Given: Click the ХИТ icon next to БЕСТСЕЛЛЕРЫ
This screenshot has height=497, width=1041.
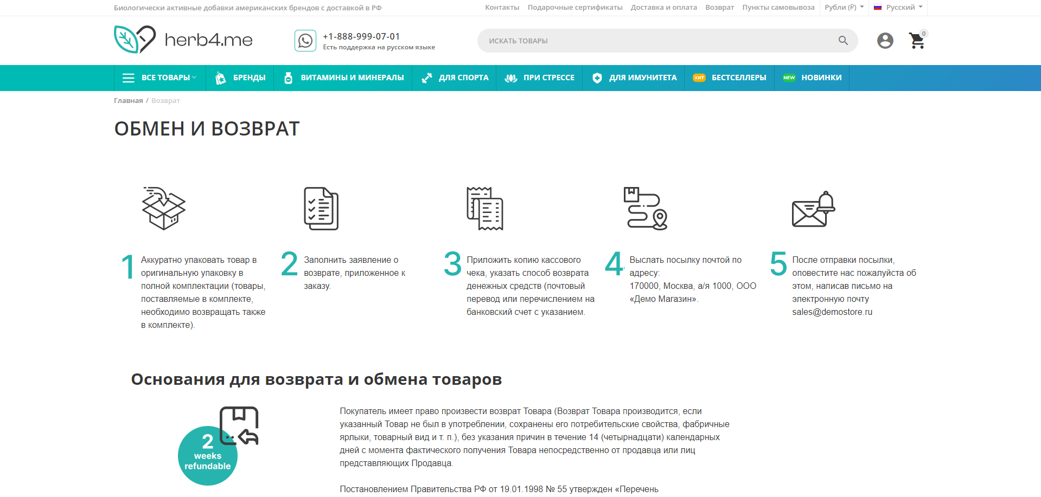Looking at the screenshot, I should coord(699,78).
